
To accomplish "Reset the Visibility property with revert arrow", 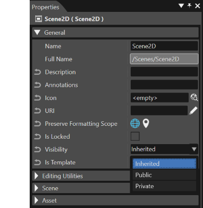I will click(x=38, y=150).
